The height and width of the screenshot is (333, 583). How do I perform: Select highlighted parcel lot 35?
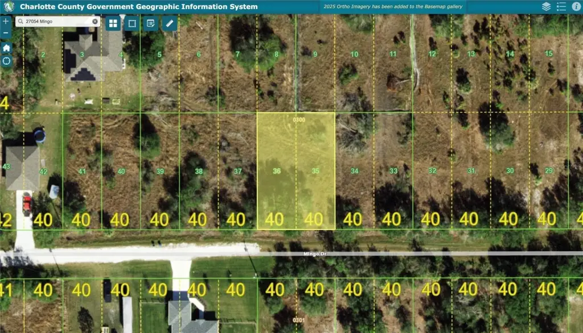(315, 171)
